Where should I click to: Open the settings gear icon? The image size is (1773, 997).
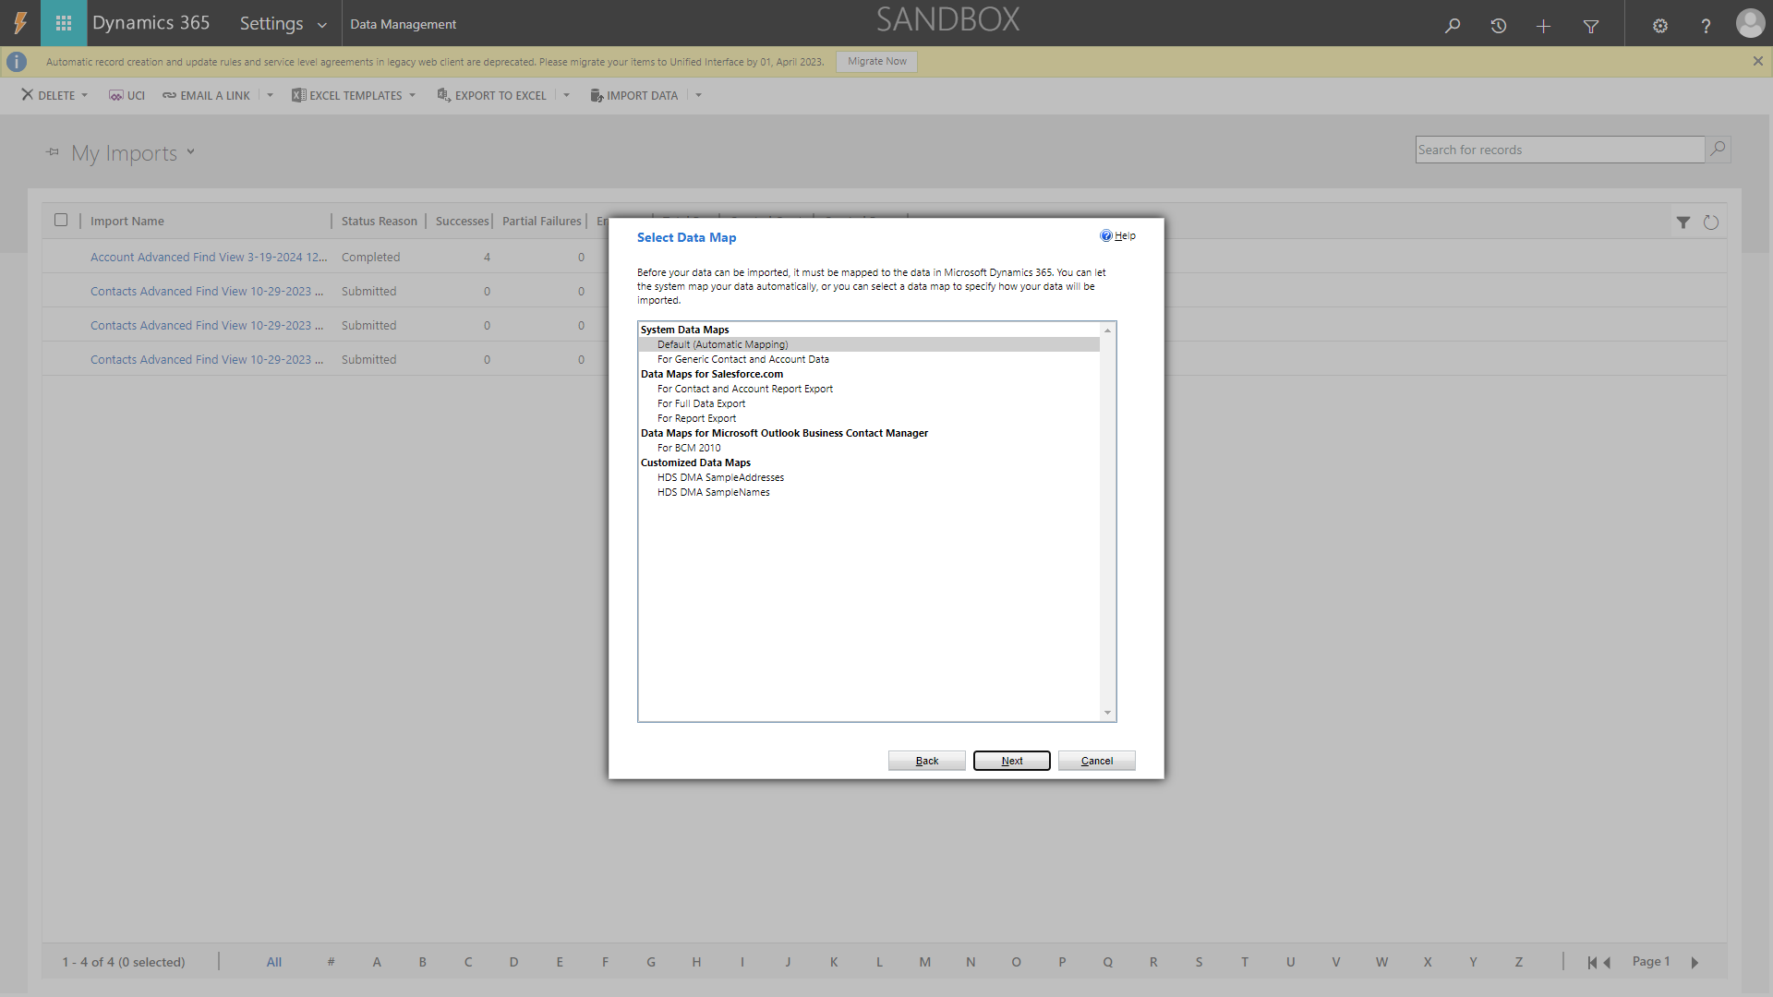pyautogui.click(x=1660, y=26)
